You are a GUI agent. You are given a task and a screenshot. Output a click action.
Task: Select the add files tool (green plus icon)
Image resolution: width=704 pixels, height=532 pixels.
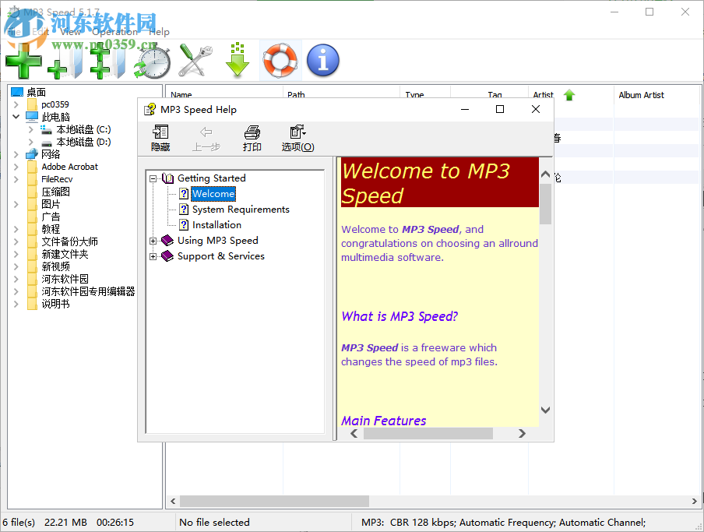coord(23,60)
